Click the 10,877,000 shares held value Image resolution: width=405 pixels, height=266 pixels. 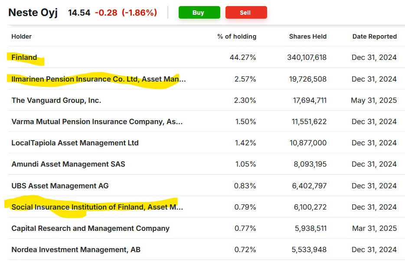(x=308, y=143)
